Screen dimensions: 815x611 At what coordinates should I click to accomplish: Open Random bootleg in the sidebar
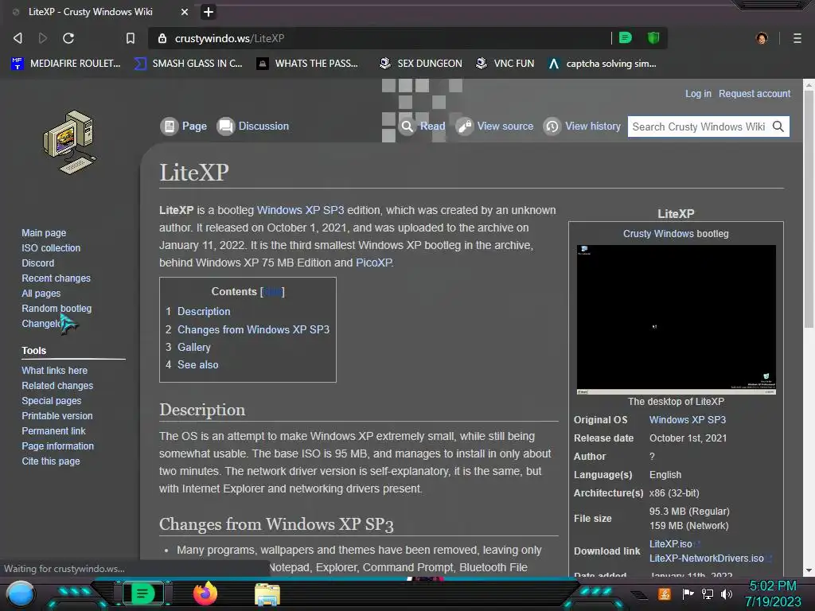(57, 308)
